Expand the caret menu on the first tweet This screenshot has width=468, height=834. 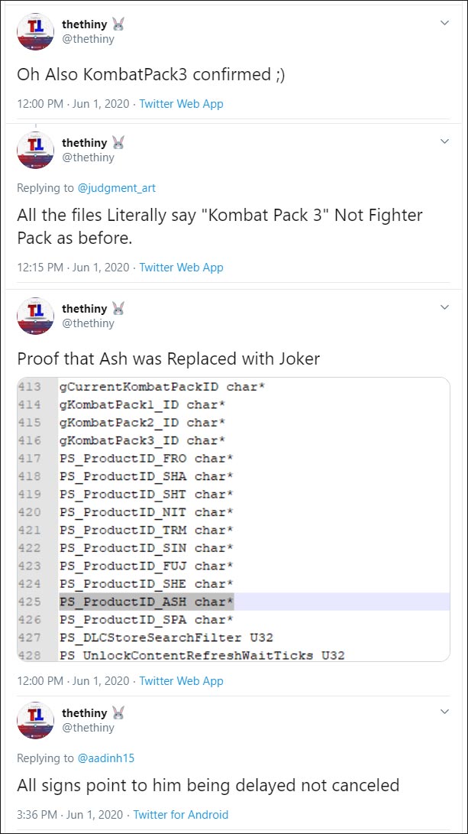(x=444, y=23)
